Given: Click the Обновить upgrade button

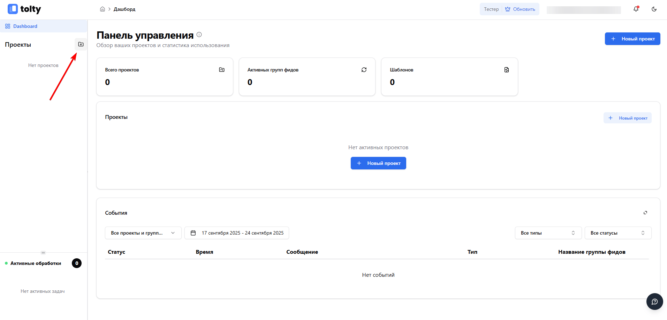Looking at the screenshot, I should (520, 9).
